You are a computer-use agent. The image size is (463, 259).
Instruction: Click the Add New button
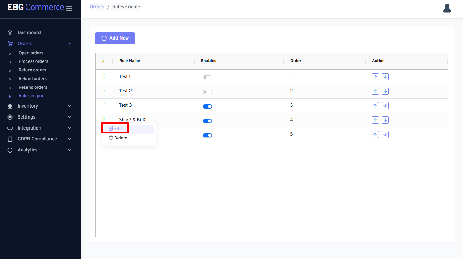(x=115, y=38)
